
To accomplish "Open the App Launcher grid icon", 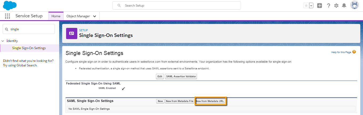I will [7, 16].
